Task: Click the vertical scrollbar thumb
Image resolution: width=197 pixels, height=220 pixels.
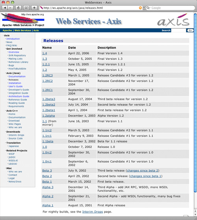Action: point(195,103)
